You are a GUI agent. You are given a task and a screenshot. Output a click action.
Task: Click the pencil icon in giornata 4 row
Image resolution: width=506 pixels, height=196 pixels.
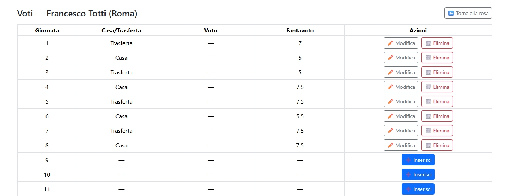(x=390, y=87)
